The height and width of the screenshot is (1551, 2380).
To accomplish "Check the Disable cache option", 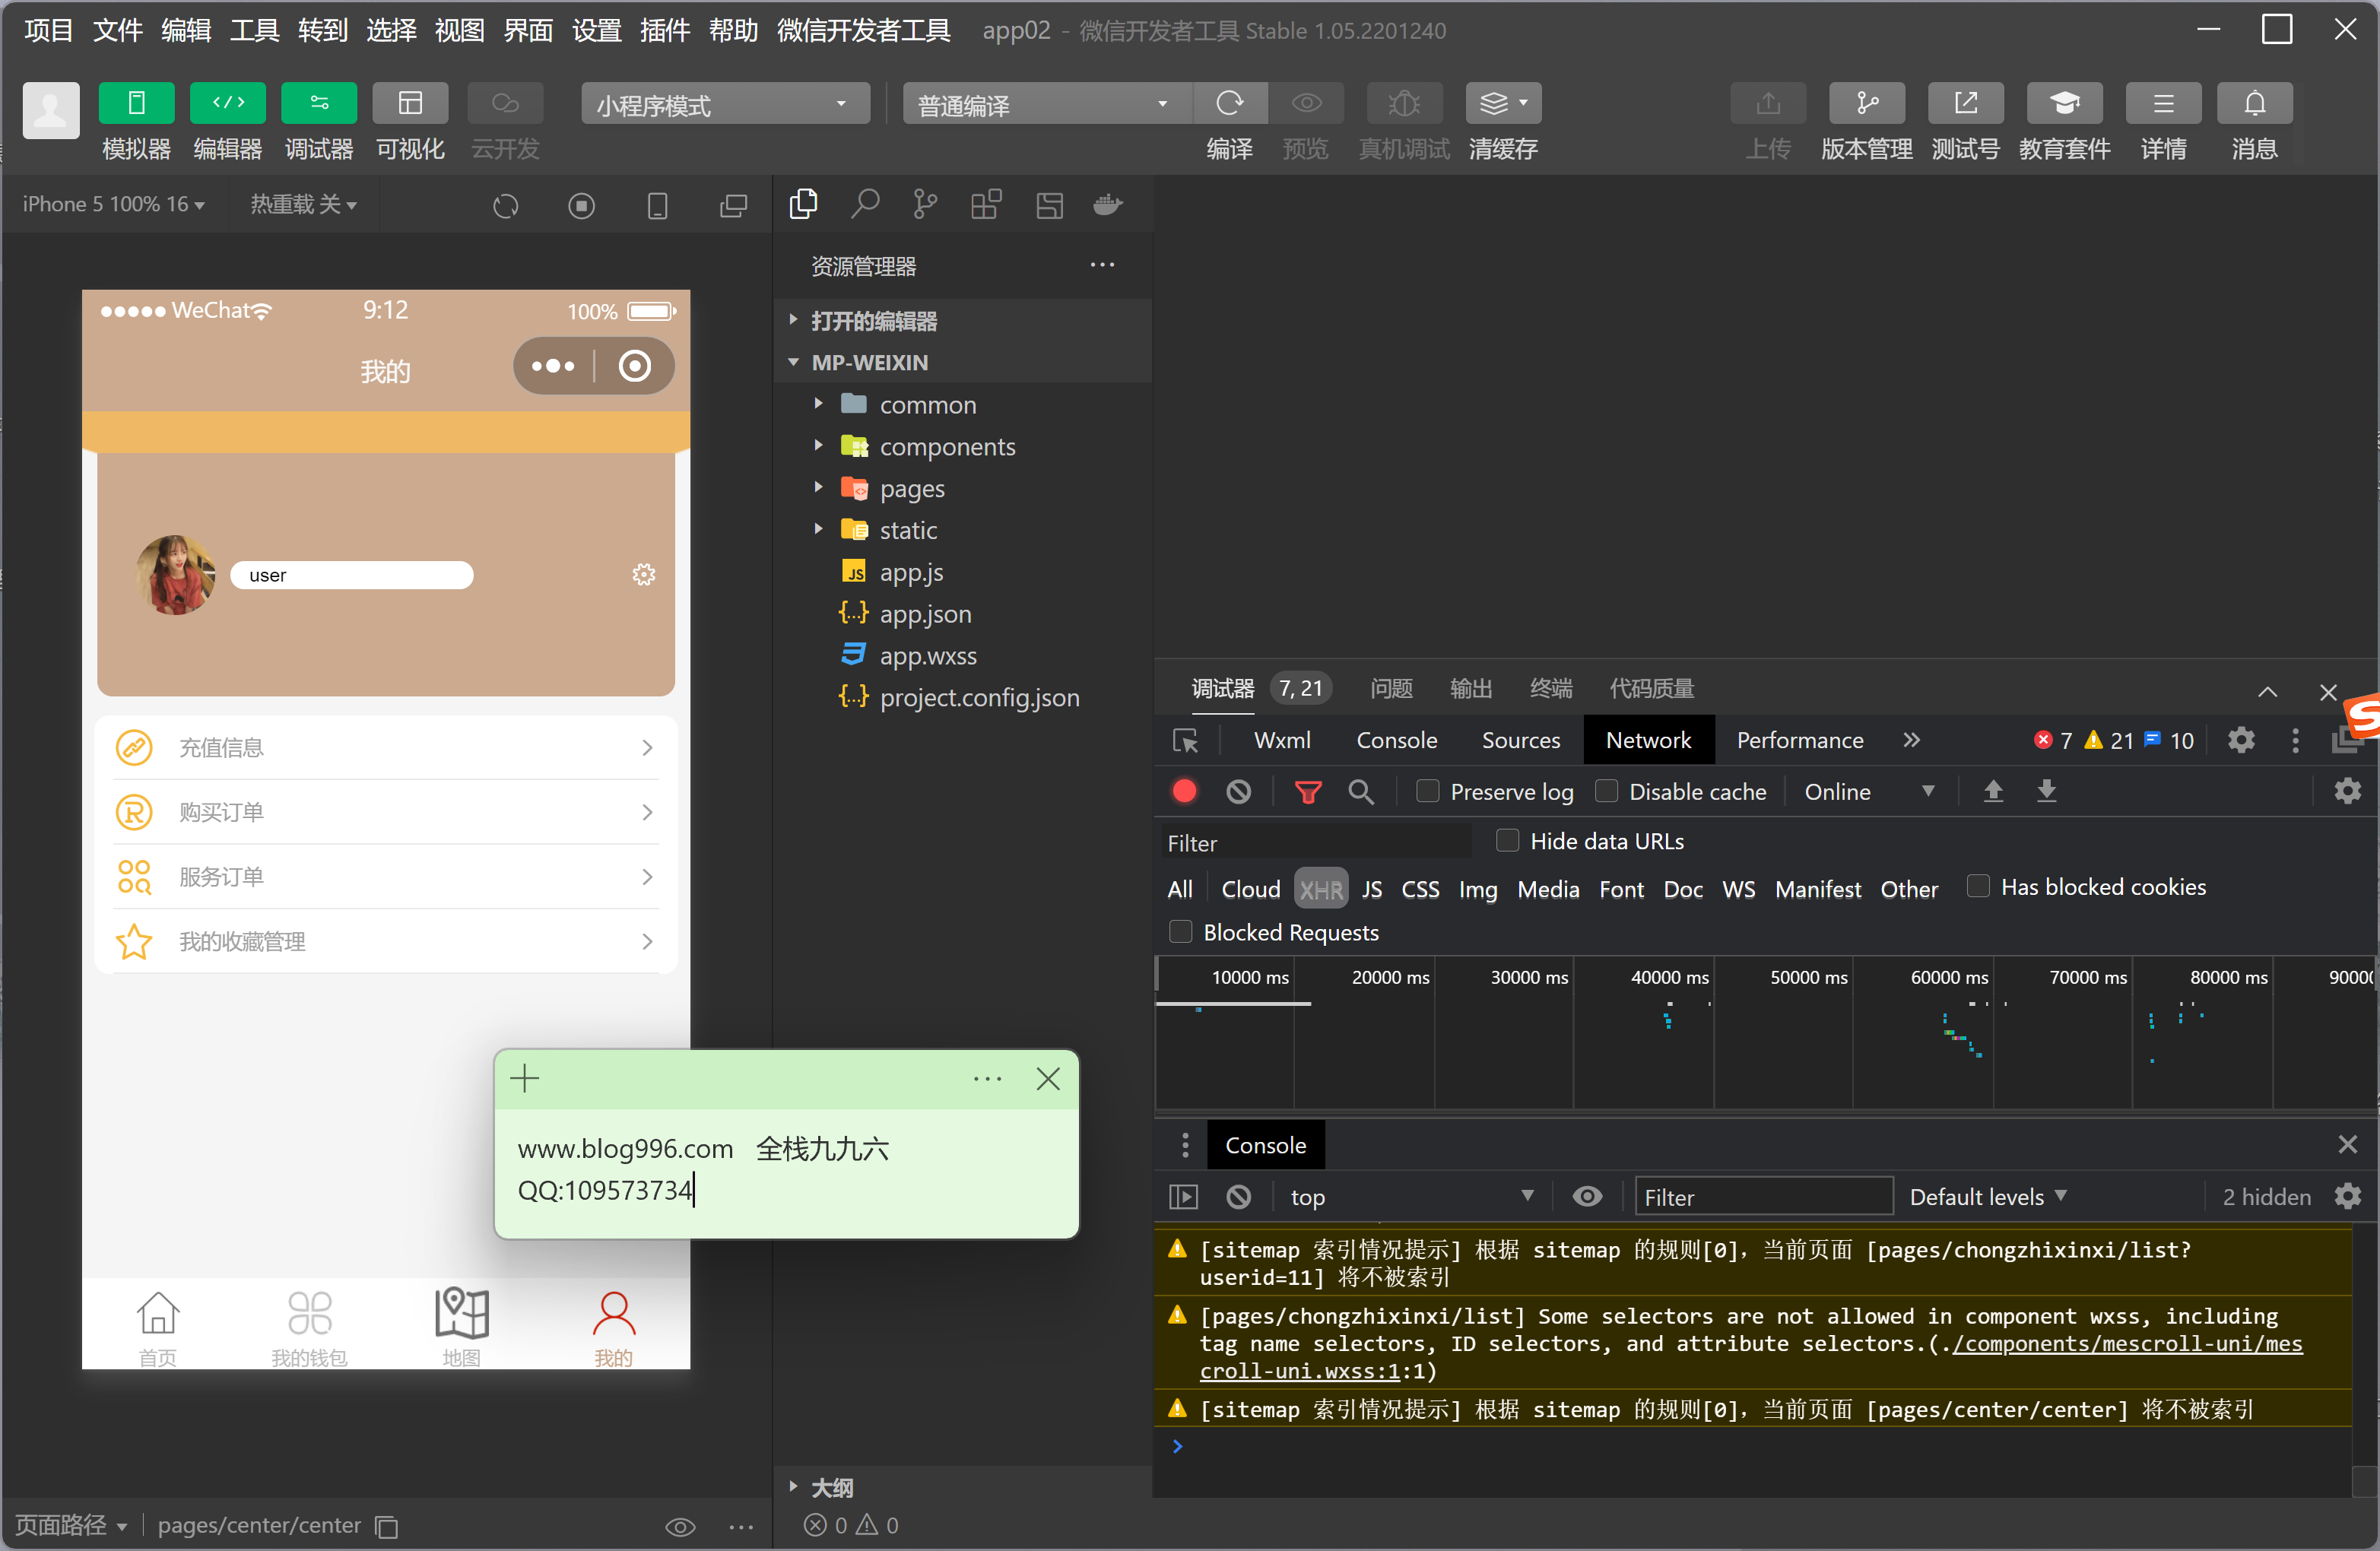I will pos(1606,791).
